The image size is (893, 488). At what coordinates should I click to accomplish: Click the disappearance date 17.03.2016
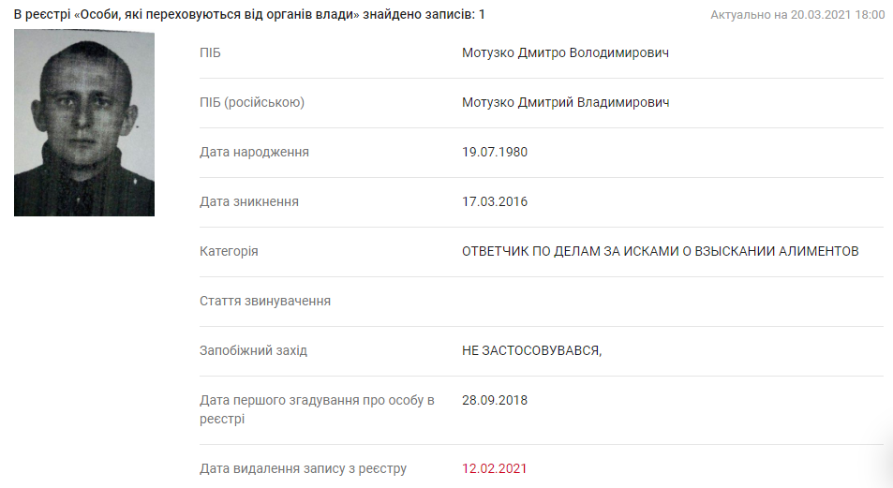point(495,201)
